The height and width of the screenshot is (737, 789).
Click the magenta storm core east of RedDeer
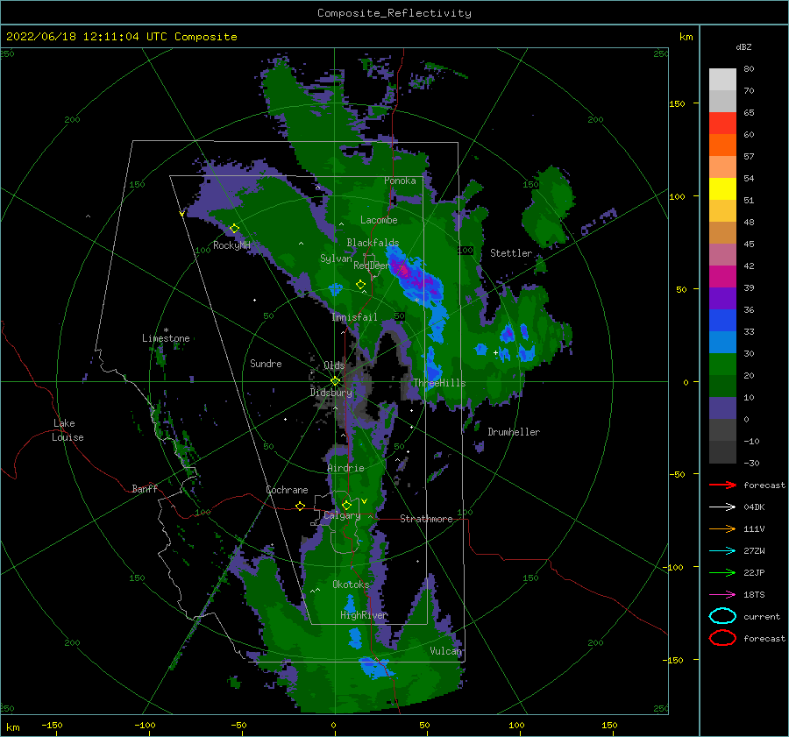point(404,271)
